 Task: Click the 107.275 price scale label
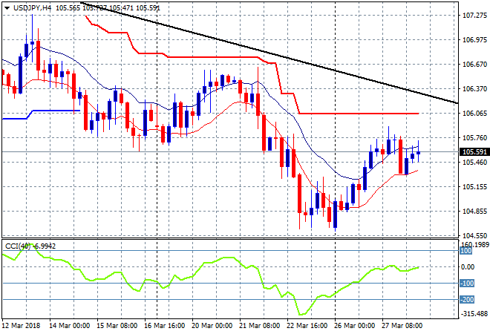tap(474, 16)
